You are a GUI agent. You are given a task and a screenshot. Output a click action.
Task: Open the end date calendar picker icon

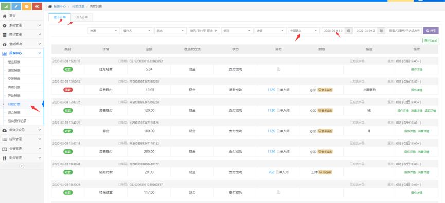coord(381,31)
